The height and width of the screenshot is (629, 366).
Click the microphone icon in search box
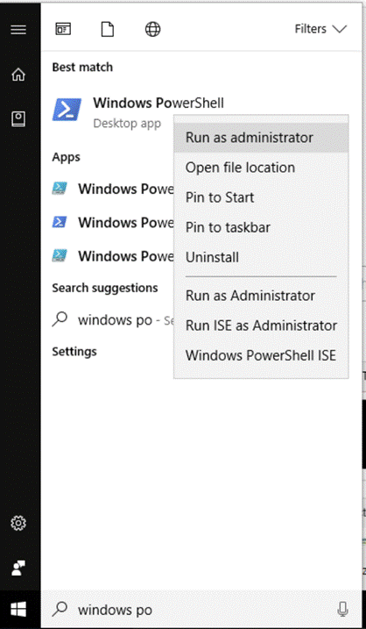tap(342, 611)
